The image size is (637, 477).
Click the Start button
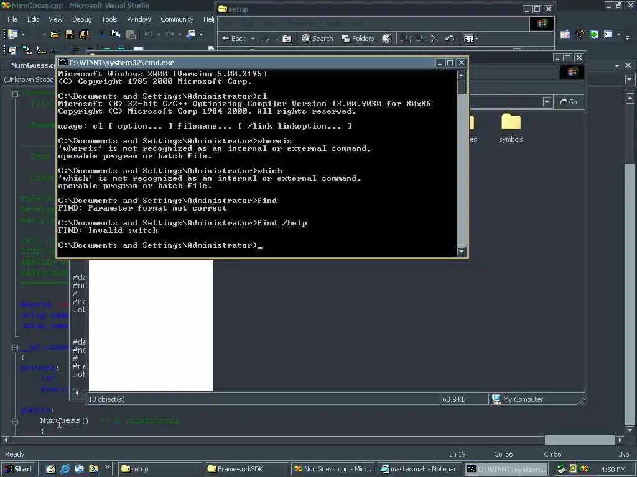pyautogui.click(x=18, y=469)
